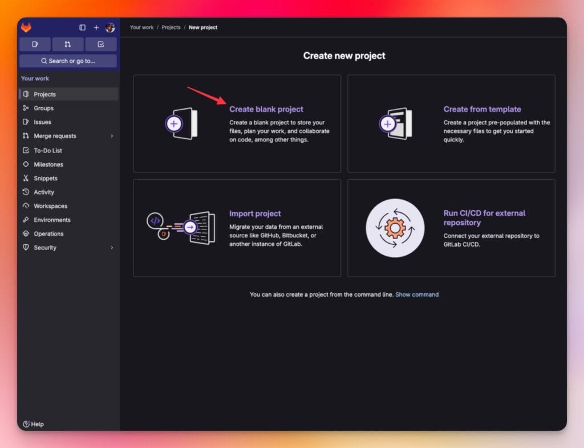Viewport: 584px width, 448px height.
Task: Open Milestones from sidebar
Action: 68,164
